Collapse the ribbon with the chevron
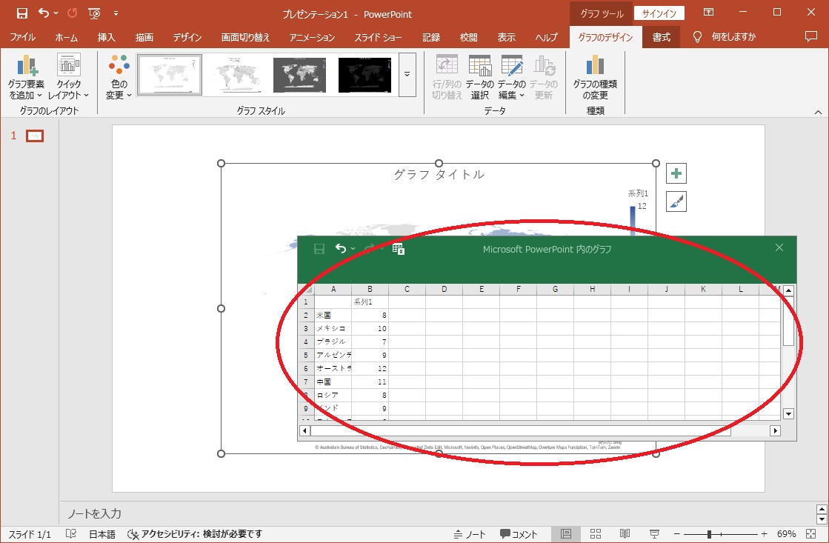The image size is (829, 543). click(x=818, y=112)
